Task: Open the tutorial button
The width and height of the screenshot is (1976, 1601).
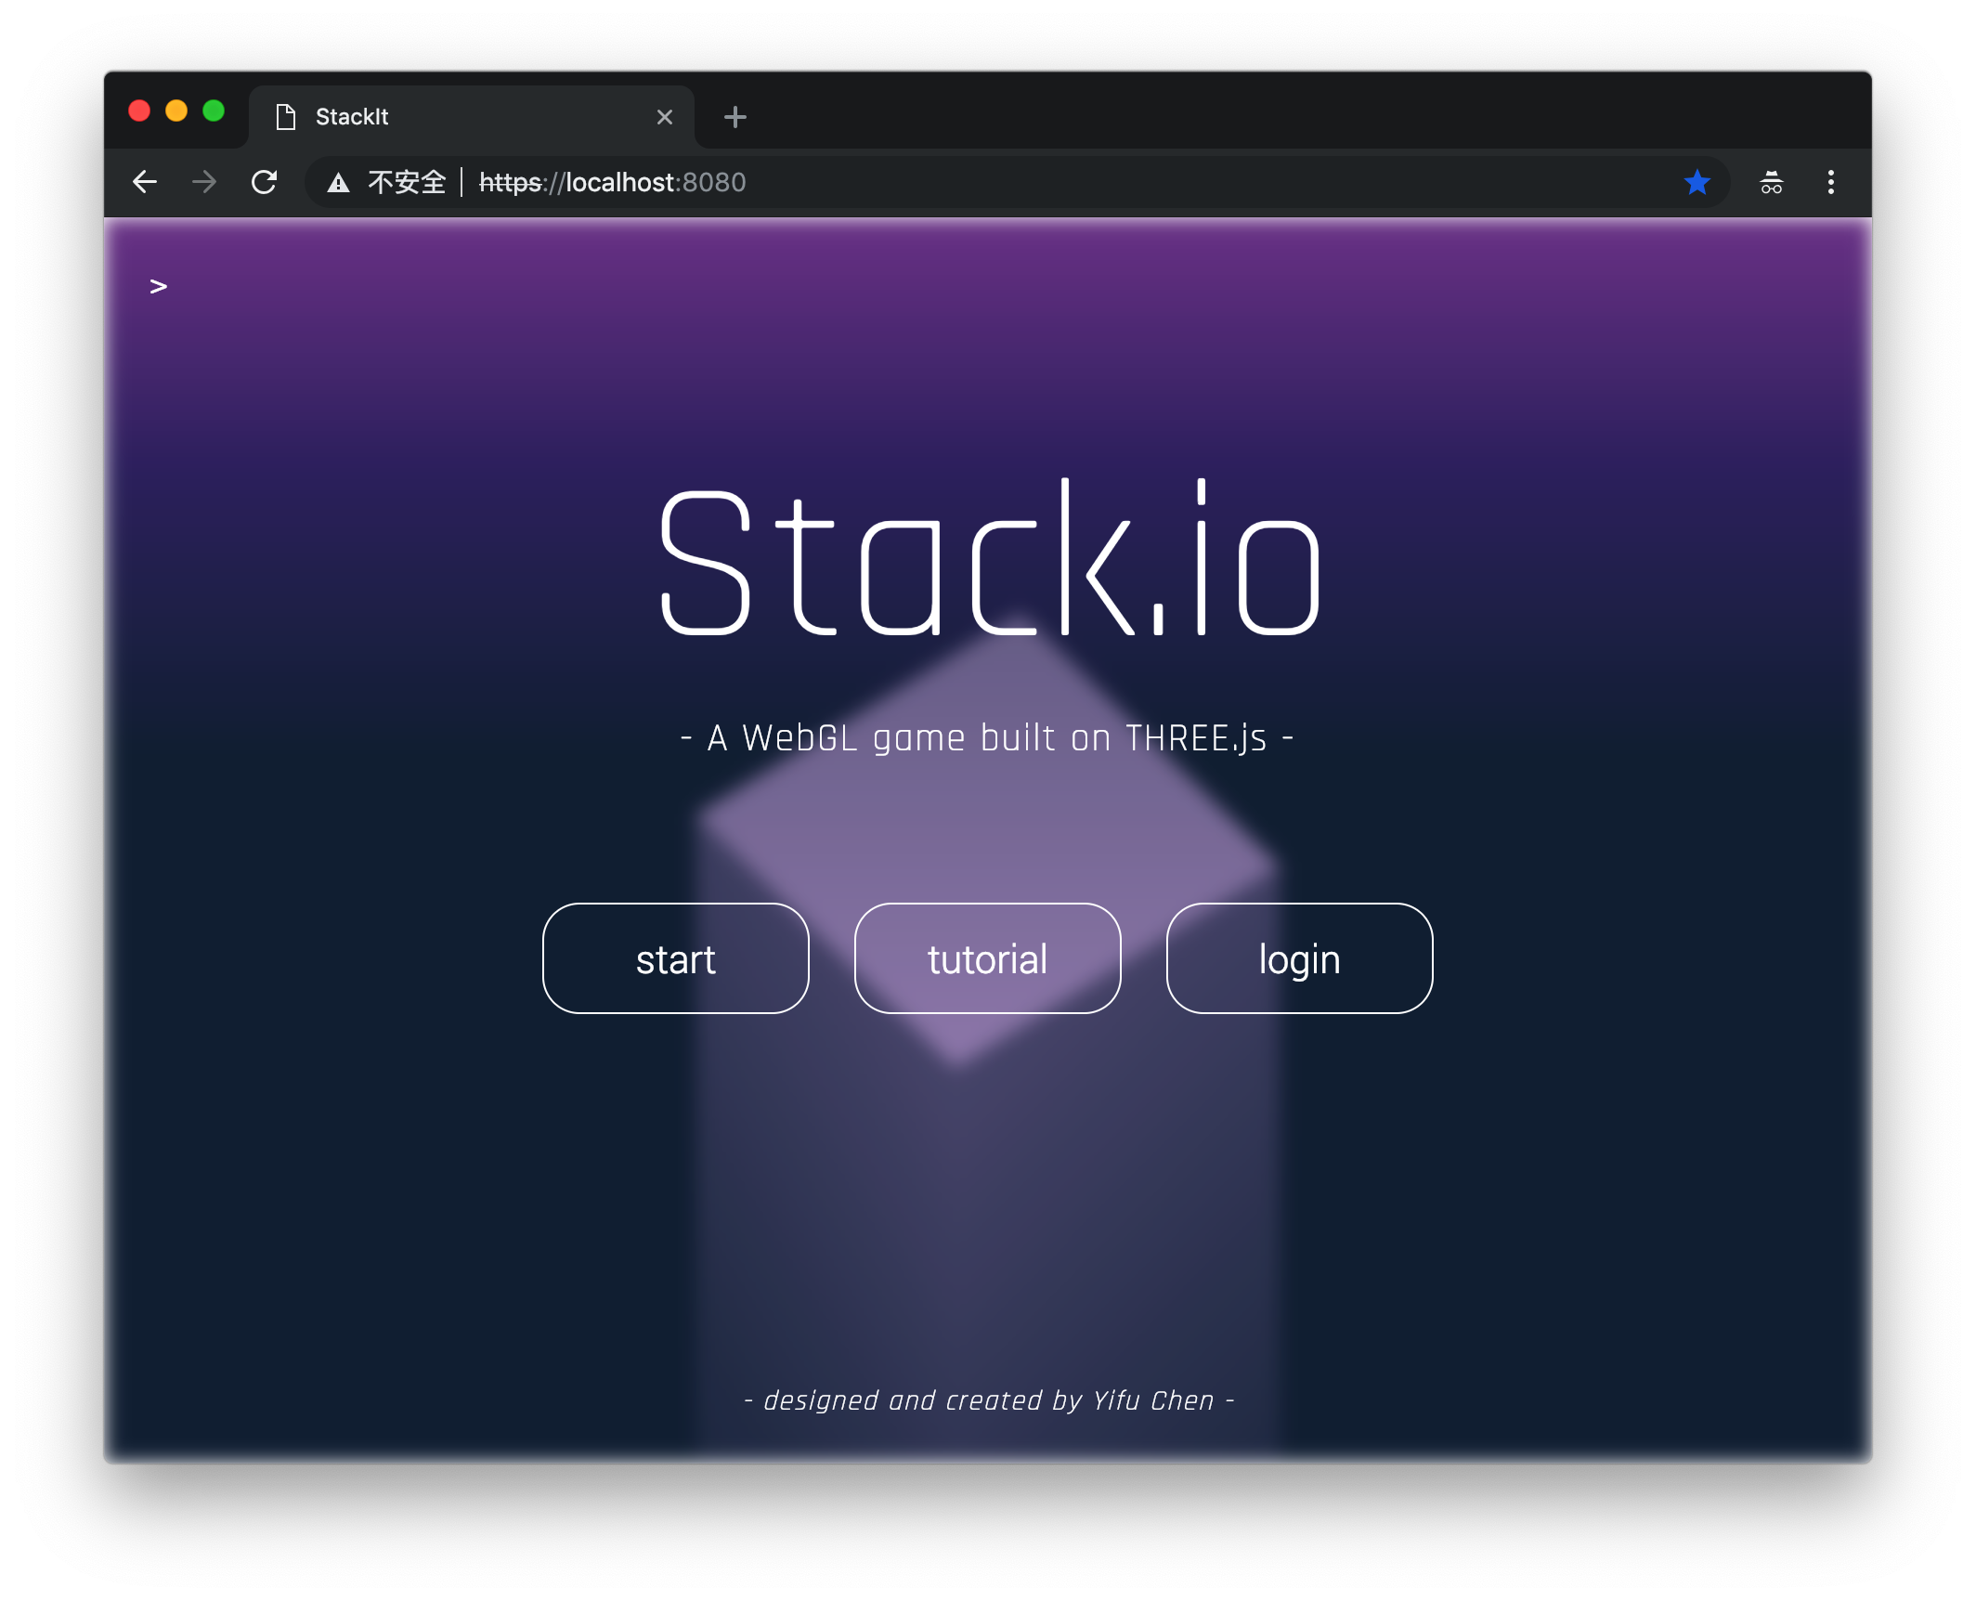Action: [987, 958]
